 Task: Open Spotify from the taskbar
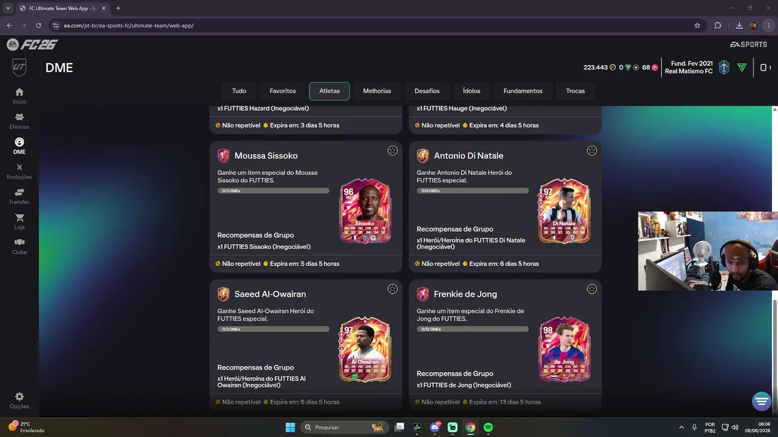tap(488, 427)
